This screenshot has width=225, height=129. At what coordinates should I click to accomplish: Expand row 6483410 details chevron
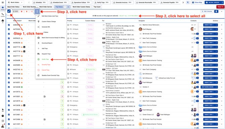coord(222,25)
